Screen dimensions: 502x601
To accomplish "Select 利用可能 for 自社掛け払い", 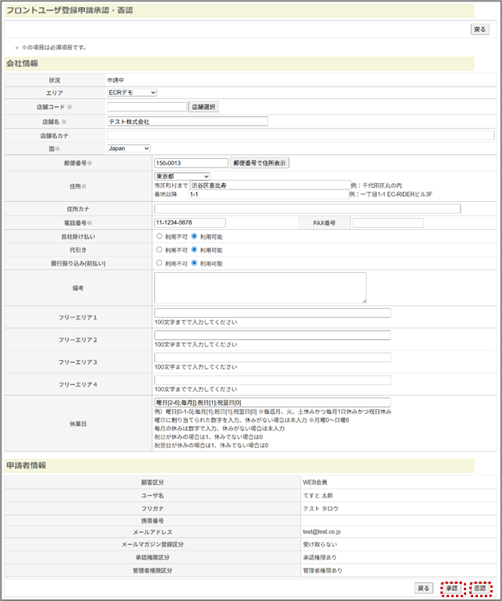I will (x=194, y=236).
